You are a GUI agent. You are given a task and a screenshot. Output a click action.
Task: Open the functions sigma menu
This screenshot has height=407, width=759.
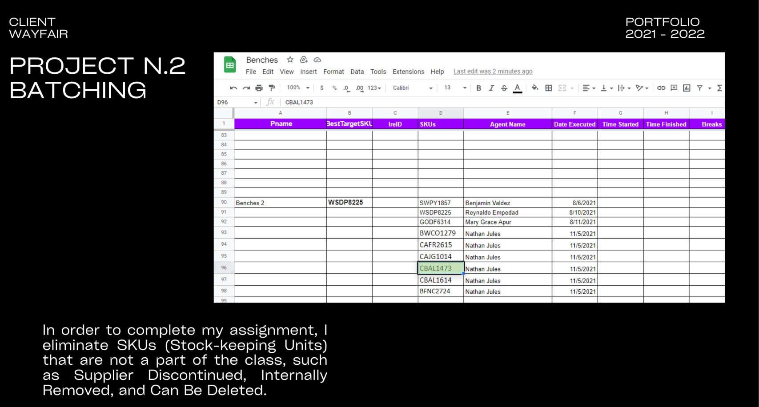pos(719,88)
